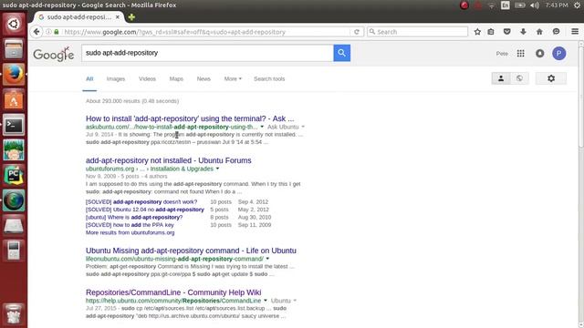Viewport: 584px width, 328px height.
Task: Open Firefox hamburger menu
Action: pyautogui.click(x=575, y=32)
